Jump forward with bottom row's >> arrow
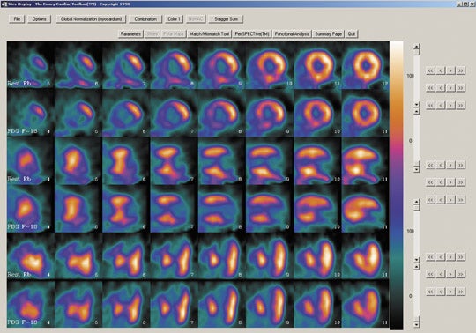Screen dimensions: 476x333 (461, 292)
